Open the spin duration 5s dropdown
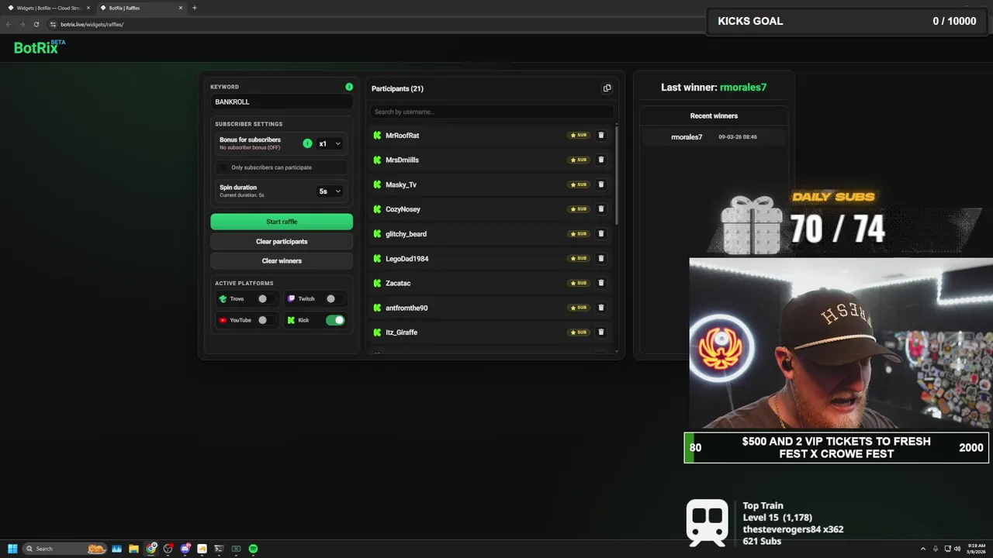This screenshot has height=558, width=993. click(x=330, y=191)
